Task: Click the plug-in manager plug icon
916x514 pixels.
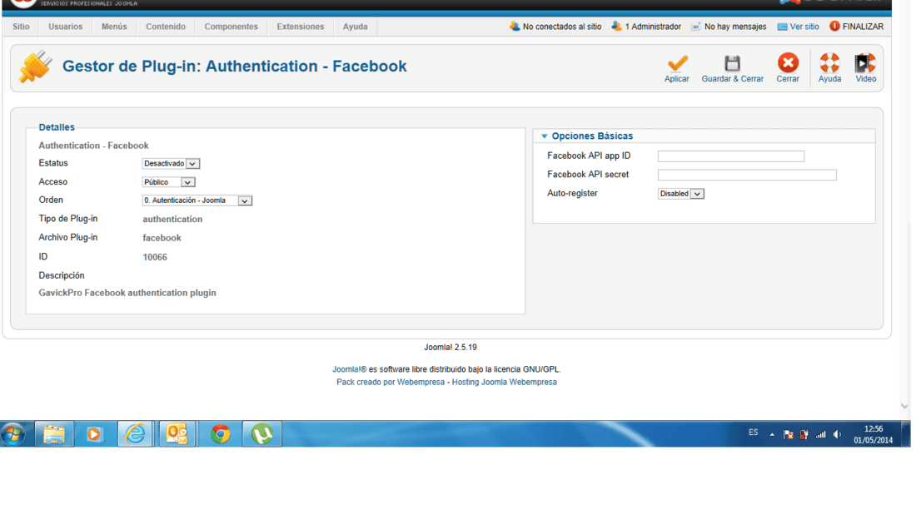Action: pyautogui.click(x=35, y=67)
